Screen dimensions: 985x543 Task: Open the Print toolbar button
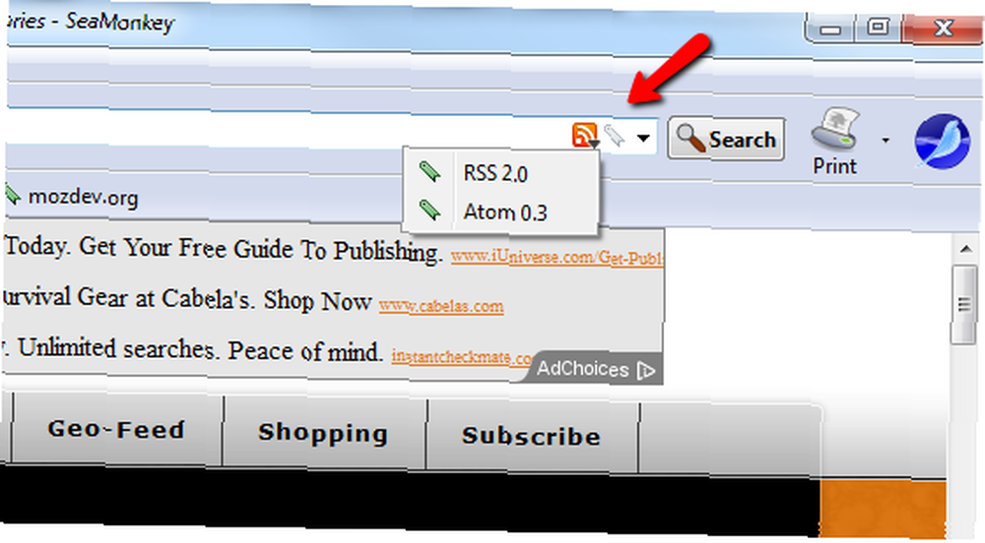(835, 142)
